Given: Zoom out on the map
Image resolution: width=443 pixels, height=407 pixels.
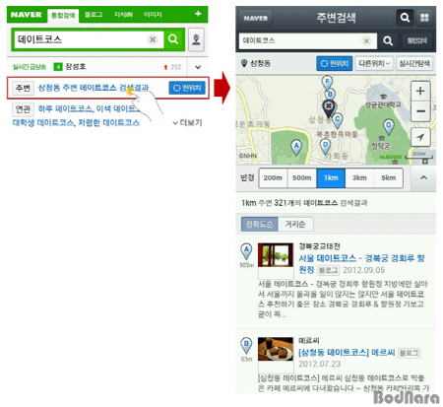Looking at the screenshot, I should 420,111.
